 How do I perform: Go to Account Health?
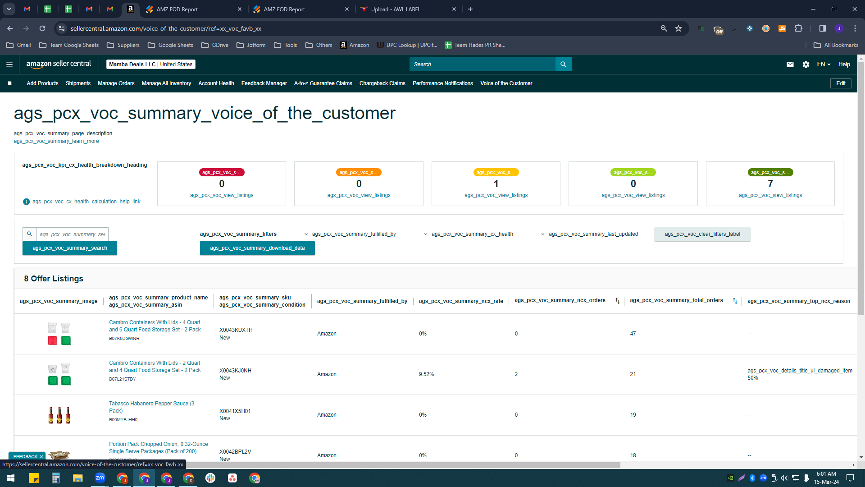click(216, 83)
